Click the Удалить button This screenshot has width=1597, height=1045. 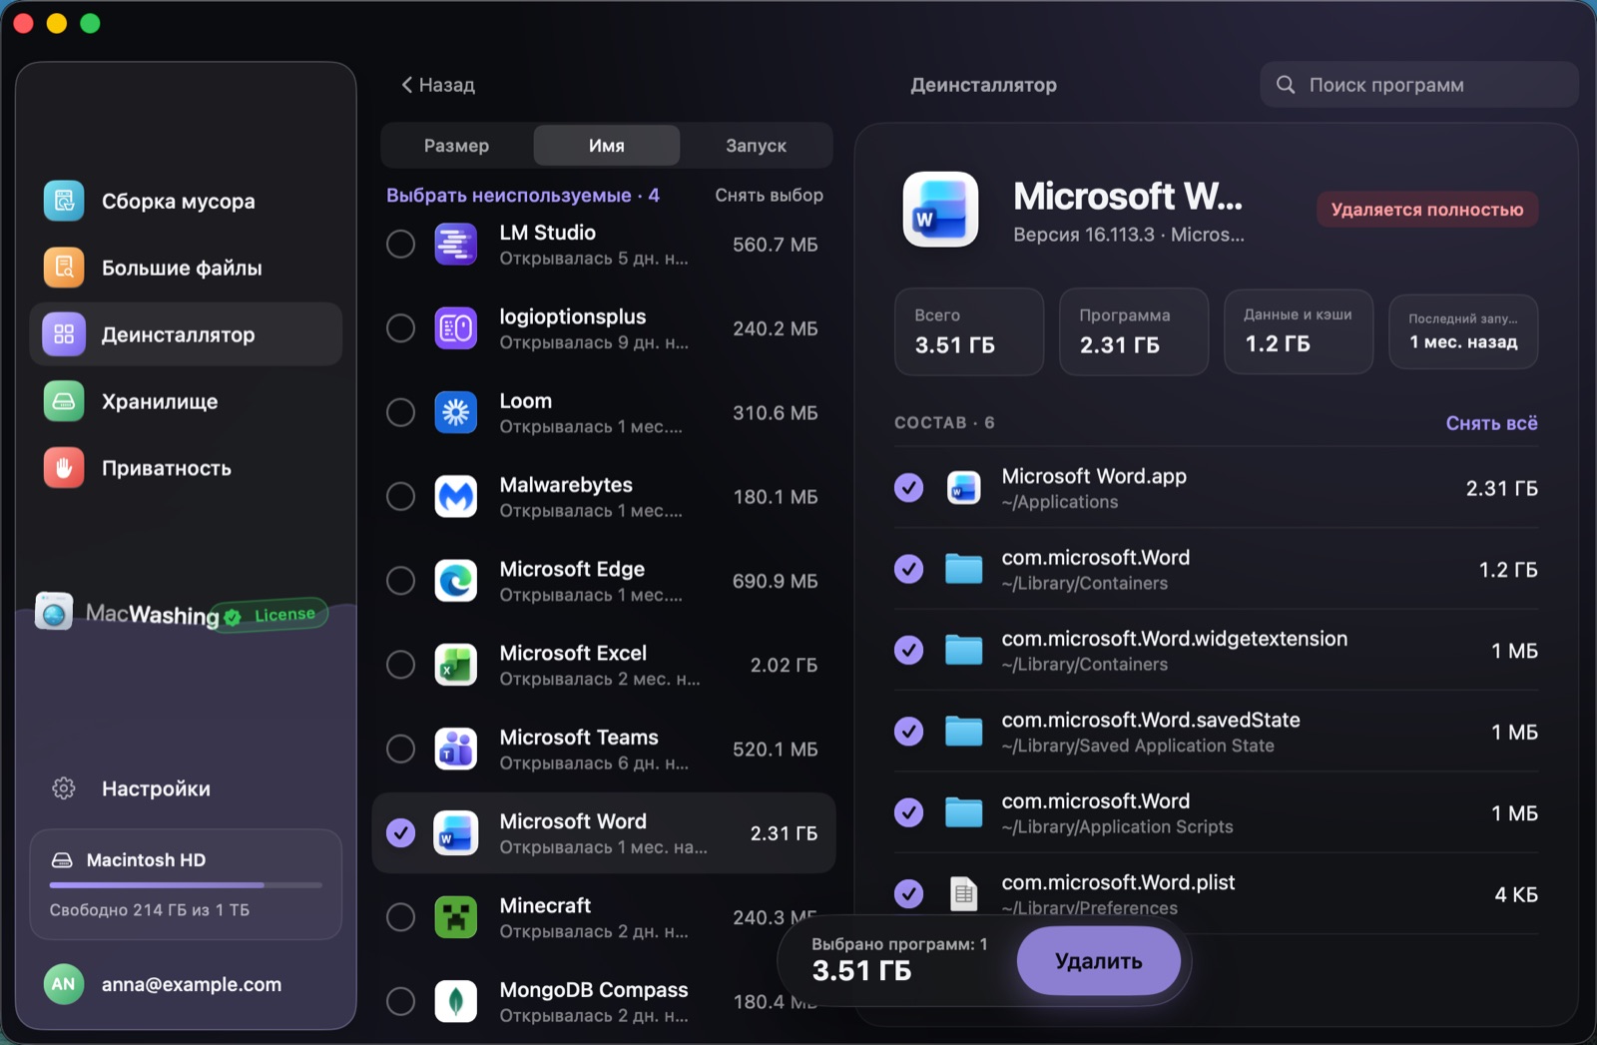point(1099,961)
